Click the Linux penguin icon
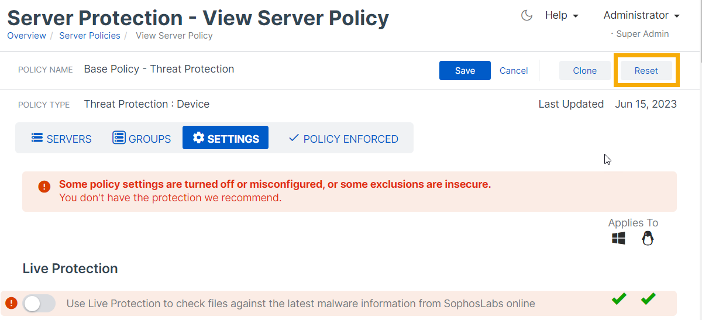Image resolution: width=702 pixels, height=320 pixels. click(648, 238)
